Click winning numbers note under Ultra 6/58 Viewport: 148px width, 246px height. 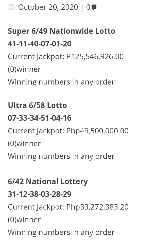(61, 156)
